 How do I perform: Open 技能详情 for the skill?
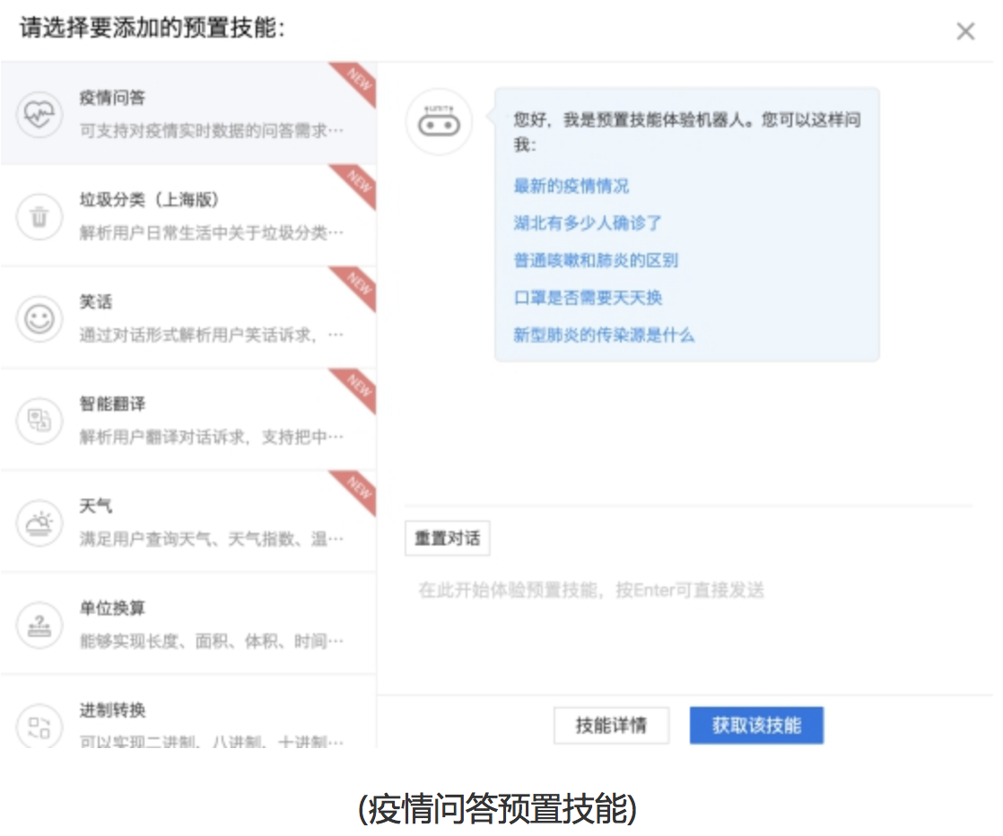(611, 727)
